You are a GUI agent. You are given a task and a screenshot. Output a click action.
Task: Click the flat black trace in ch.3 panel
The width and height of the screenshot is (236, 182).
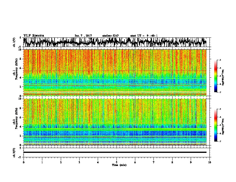[115, 152]
